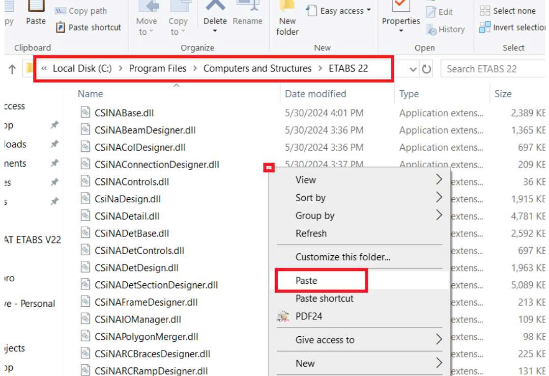
Task: Click the Edit ribbon button
Action: click(440, 12)
